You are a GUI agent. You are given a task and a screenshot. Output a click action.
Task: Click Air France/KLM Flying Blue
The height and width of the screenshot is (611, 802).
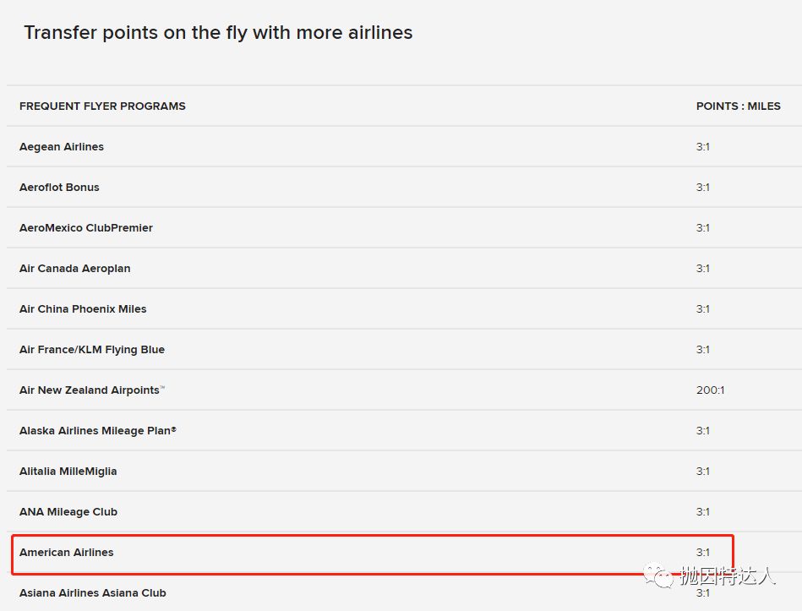click(92, 350)
